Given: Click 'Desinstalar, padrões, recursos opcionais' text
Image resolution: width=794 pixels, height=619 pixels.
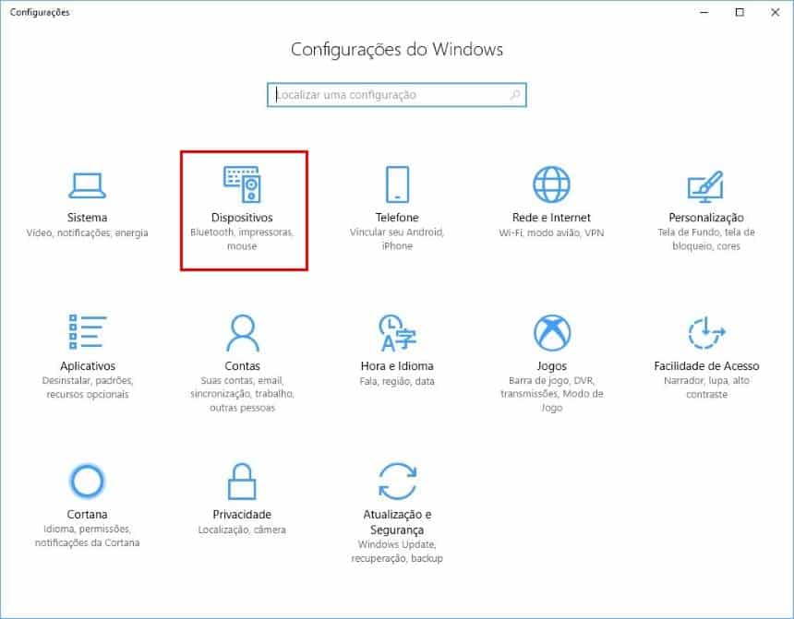Looking at the screenshot, I should tap(87, 387).
